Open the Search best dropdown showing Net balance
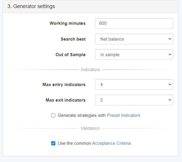The width and height of the screenshot is (182, 162). pyautogui.click(x=134, y=39)
